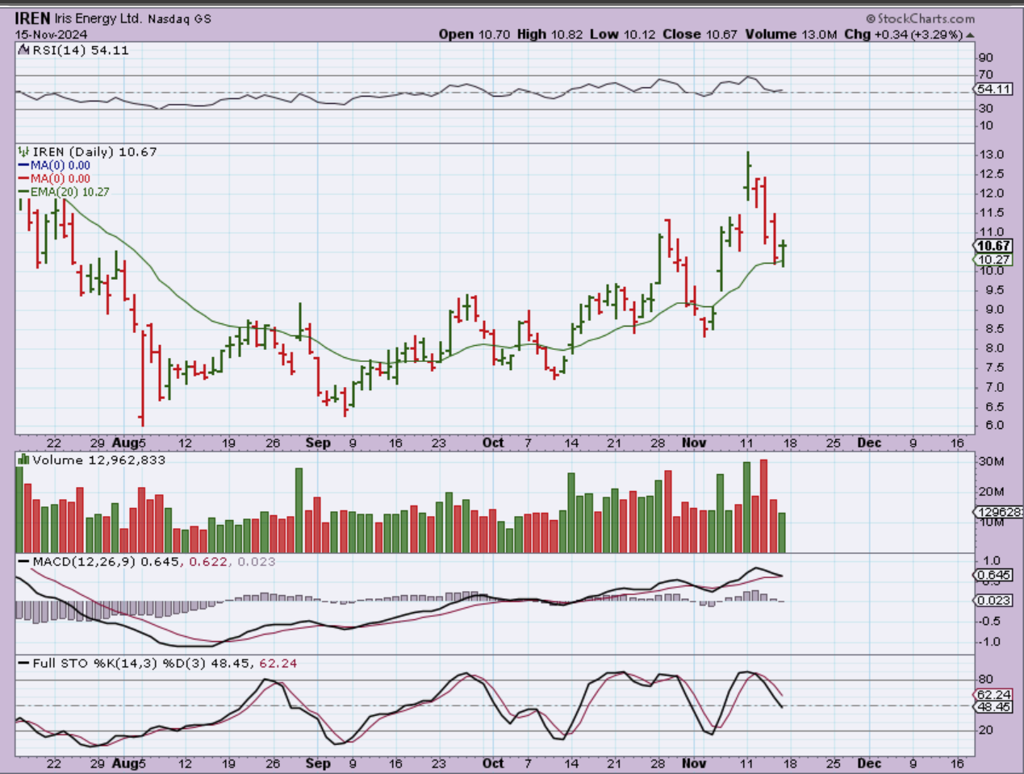Click the Aug5 label on price chart date axis
This screenshot has width=1024, height=774.
pos(129,443)
